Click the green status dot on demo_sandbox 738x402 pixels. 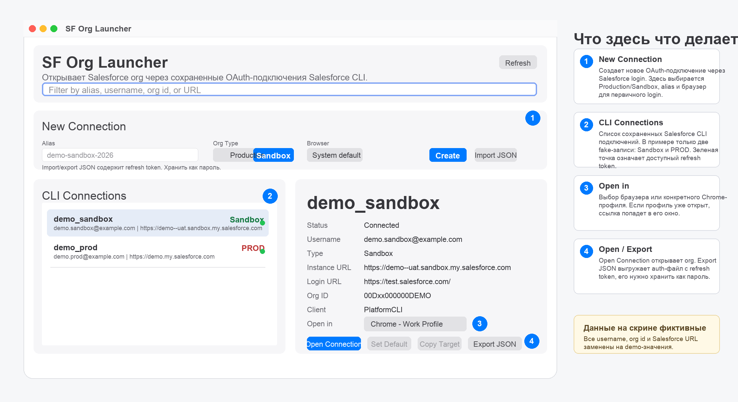[x=262, y=223]
